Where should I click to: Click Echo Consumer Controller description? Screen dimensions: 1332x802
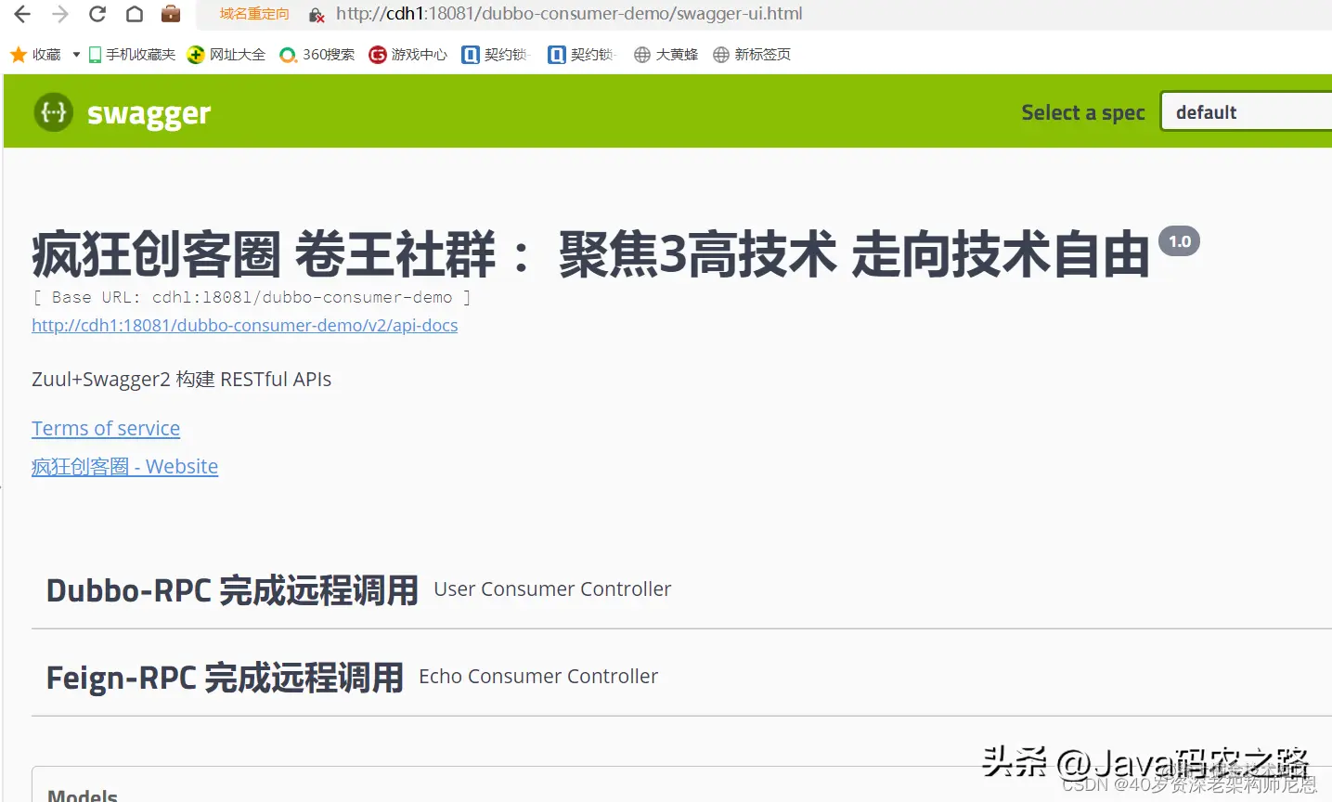(538, 676)
